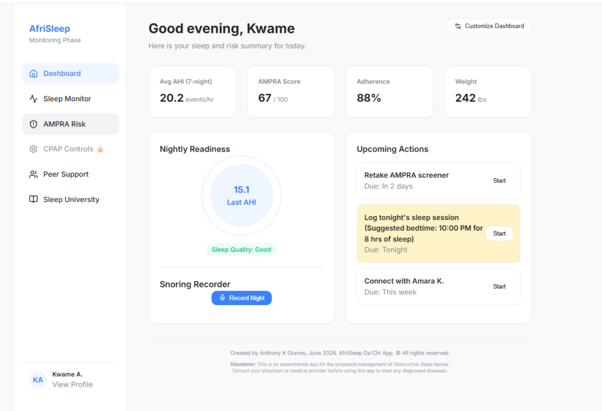Viewport: 602px width, 411px height.
Task: Click the AfriSleep logo text
Action: pos(49,29)
